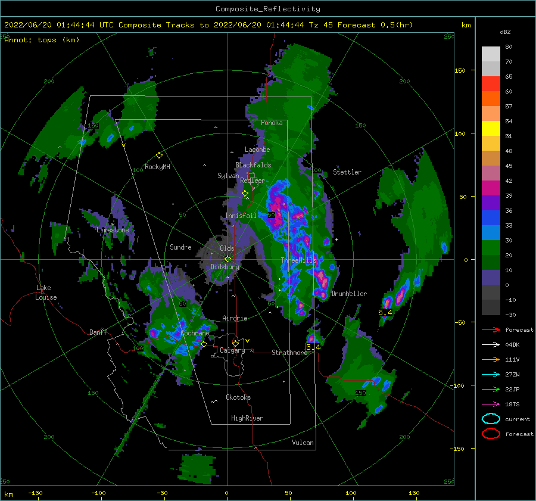The width and height of the screenshot is (536, 501).
Task: Click the Didsbury label
Action: click(225, 267)
